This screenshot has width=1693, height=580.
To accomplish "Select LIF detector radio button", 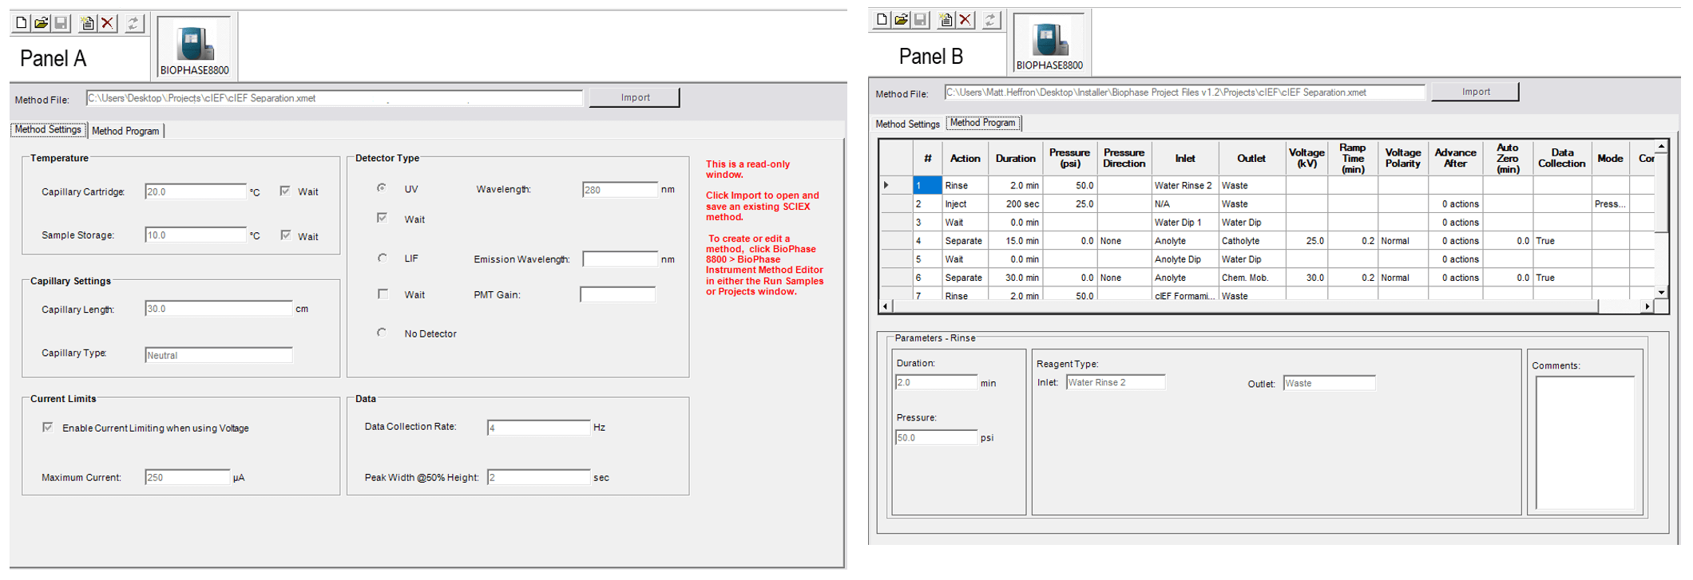I will point(382,258).
